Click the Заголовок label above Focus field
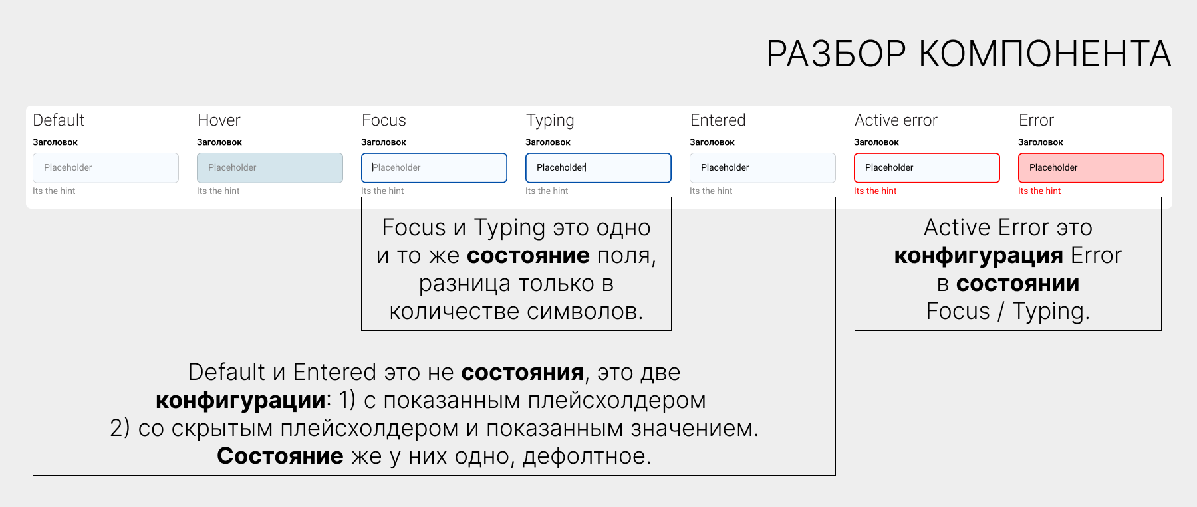 [384, 142]
